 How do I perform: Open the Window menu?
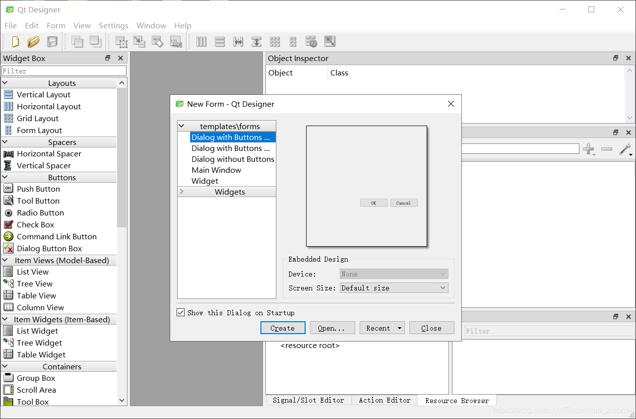coord(151,25)
